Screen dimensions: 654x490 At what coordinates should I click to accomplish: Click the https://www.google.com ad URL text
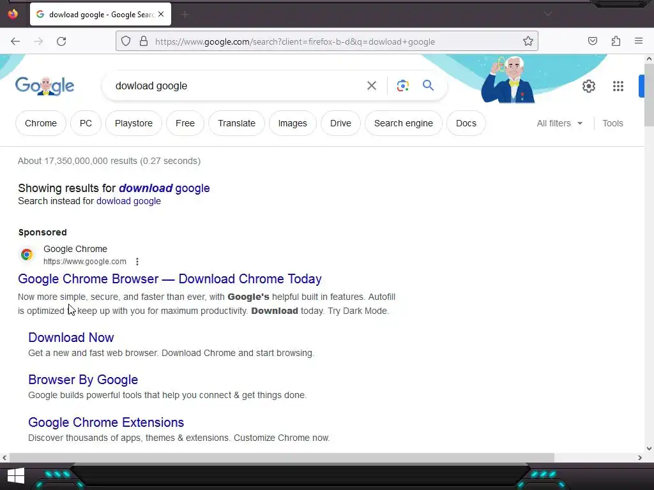(85, 262)
